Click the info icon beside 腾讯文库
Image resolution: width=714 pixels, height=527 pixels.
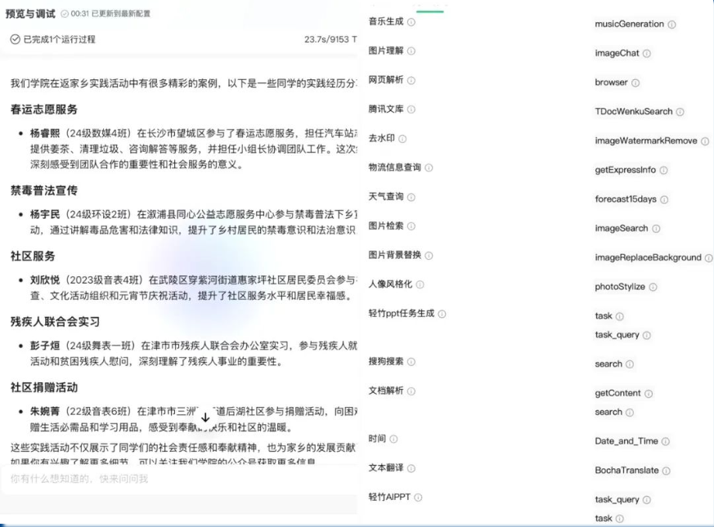[x=411, y=109]
